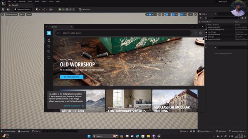Click the Save current level icon
The width and height of the screenshot is (248, 139).
coord(3,9)
